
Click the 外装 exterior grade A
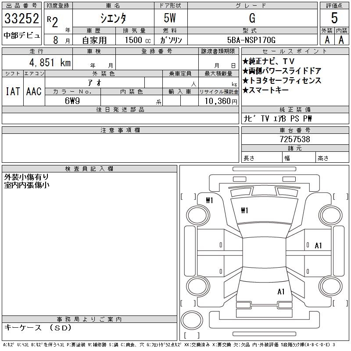(x=326, y=39)
